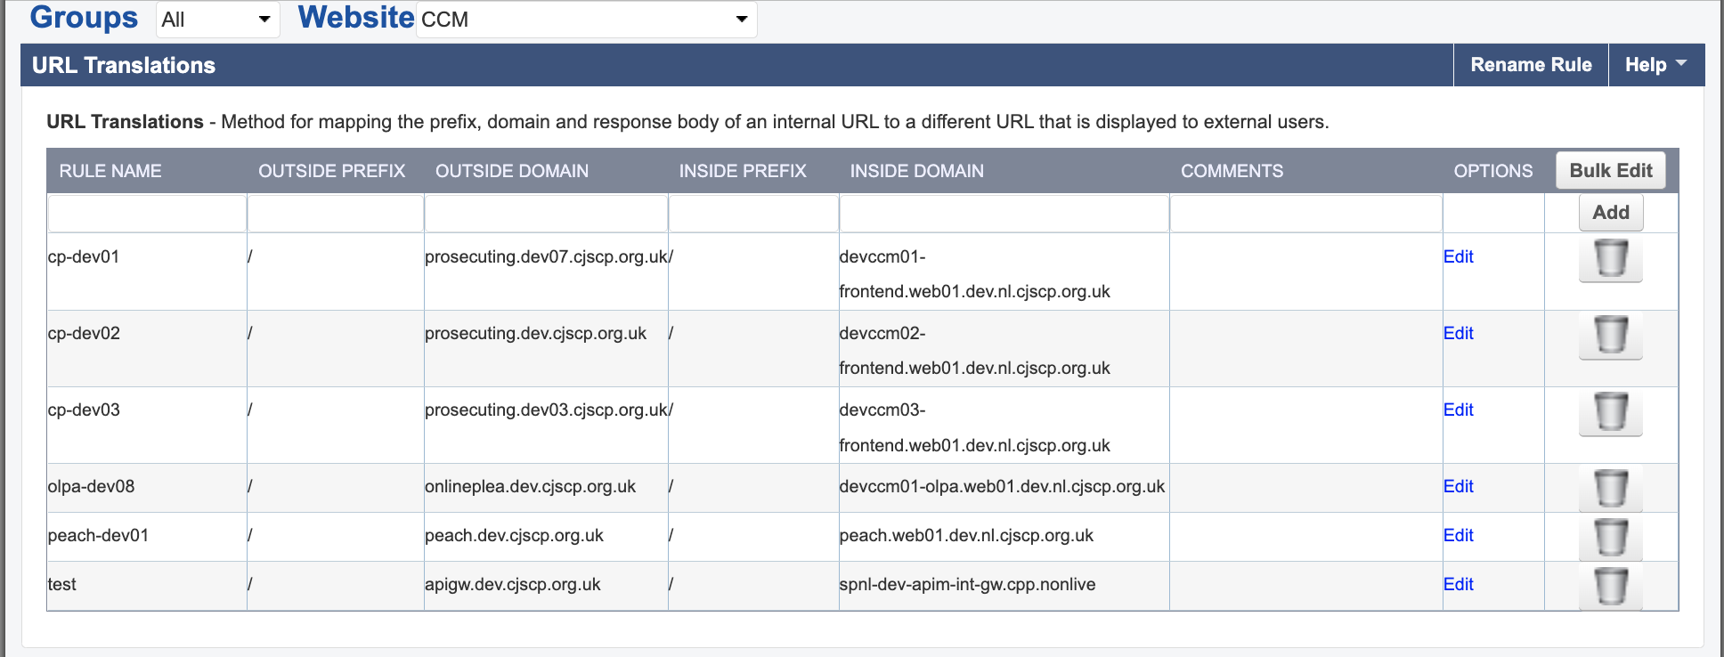Click the Inside Domain input field
This screenshot has height=657, width=1724.
pyautogui.click(x=1004, y=214)
